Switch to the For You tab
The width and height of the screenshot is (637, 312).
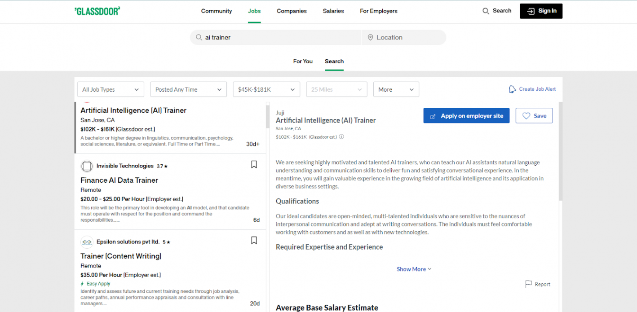[x=303, y=62]
